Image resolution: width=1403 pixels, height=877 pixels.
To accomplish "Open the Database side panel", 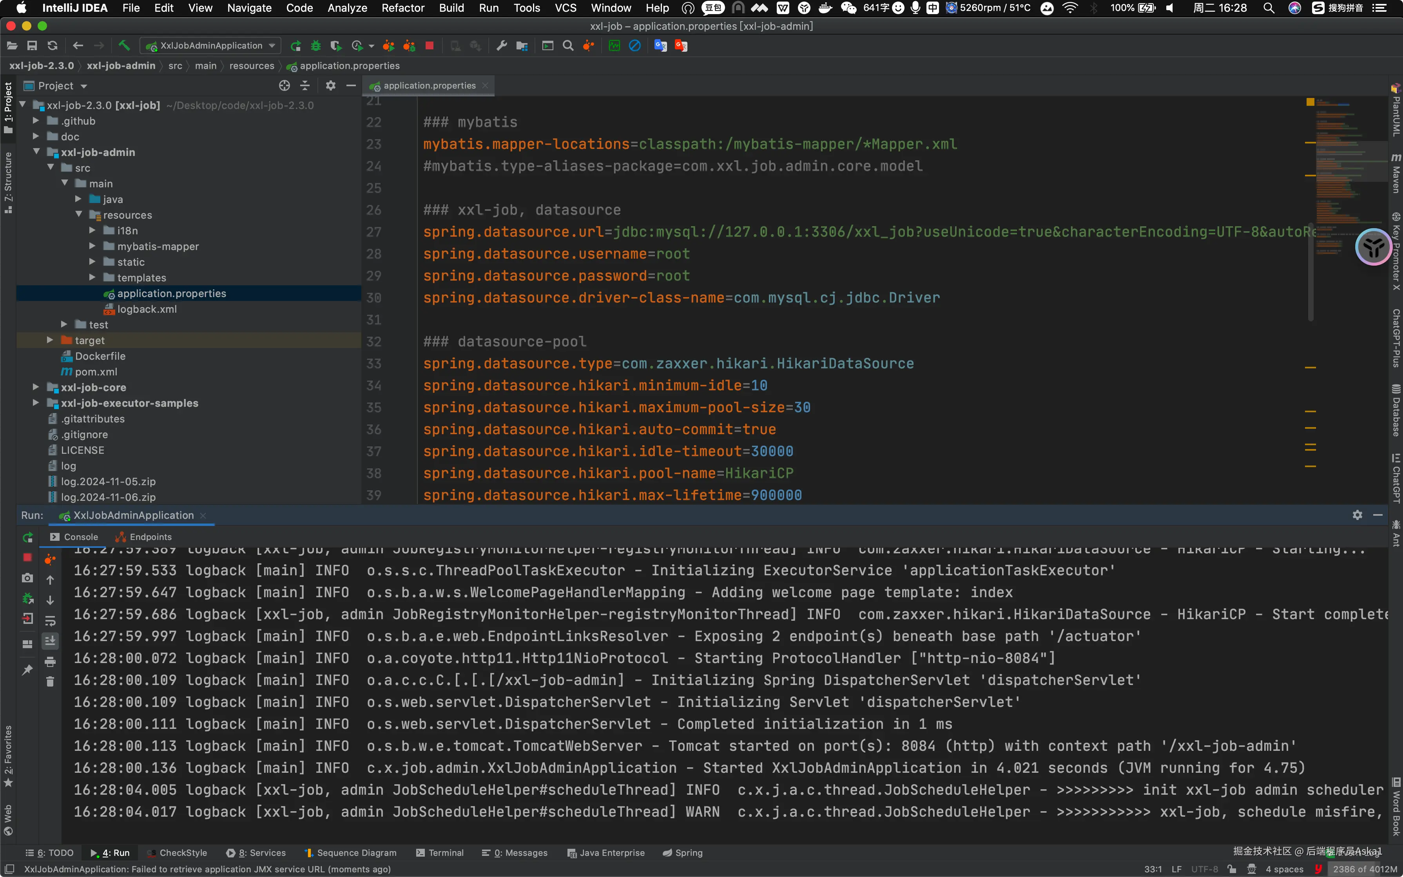I will (1396, 410).
